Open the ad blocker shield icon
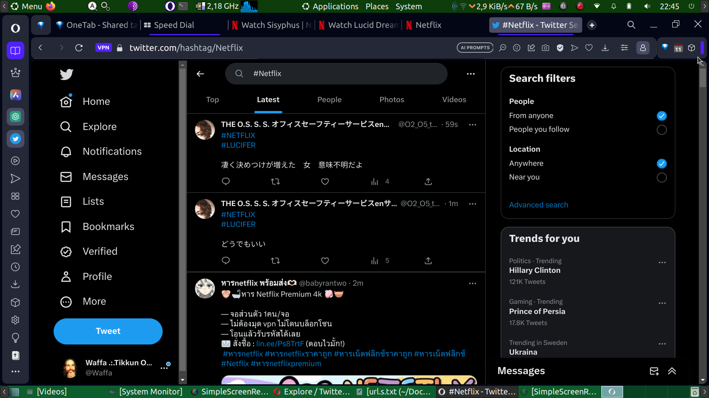Viewport: 709px width, 398px height. pyautogui.click(x=560, y=48)
